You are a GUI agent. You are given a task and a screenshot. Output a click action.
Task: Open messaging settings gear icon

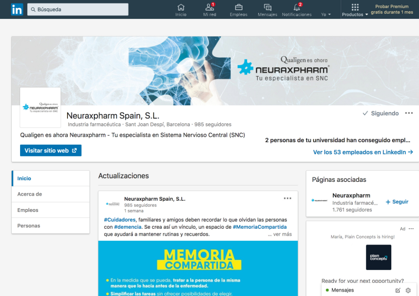tap(408, 290)
